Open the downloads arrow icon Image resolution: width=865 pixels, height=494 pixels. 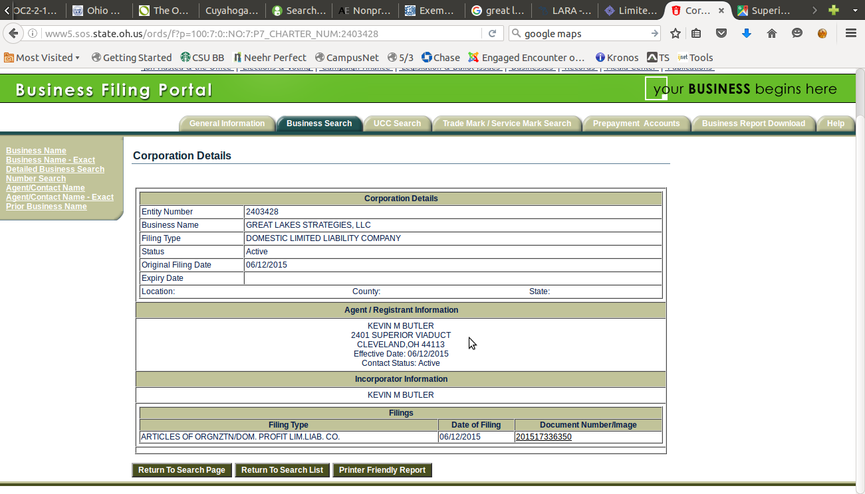coord(746,34)
